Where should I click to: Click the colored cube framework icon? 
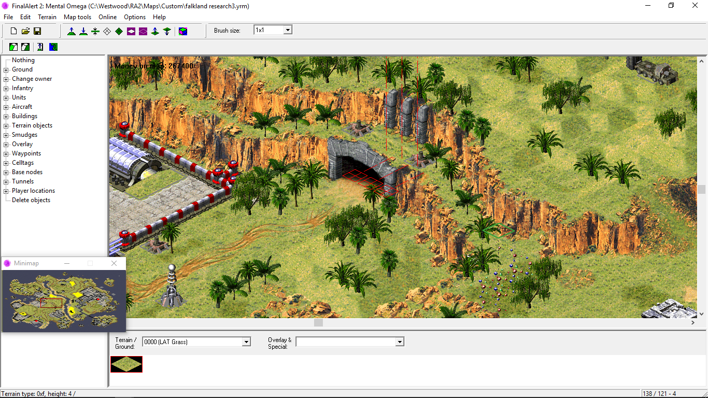[x=183, y=31]
